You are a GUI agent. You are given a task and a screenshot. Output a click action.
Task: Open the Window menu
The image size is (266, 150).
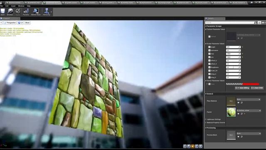click(21, 6)
